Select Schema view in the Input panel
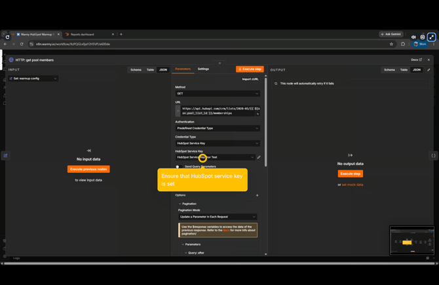This screenshot has width=439, height=285. pos(136,69)
